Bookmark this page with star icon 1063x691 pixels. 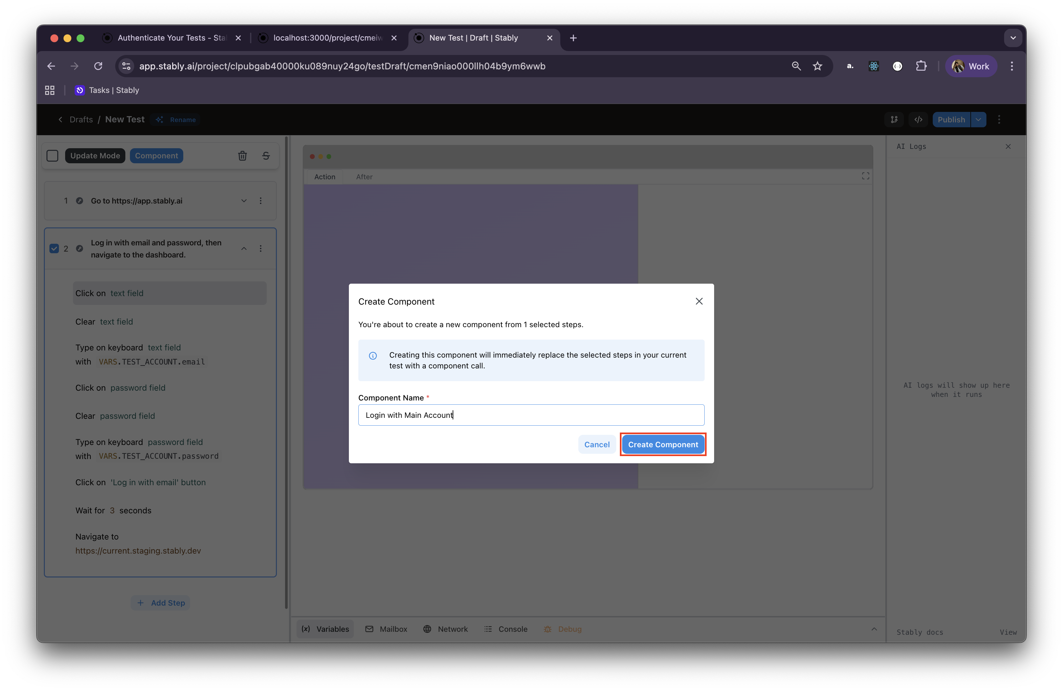click(817, 66)
